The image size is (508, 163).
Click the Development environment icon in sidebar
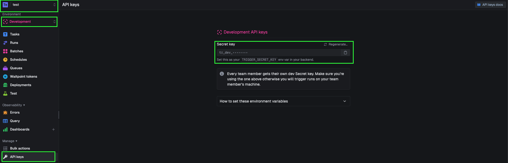pyautogui.click(x=5, y=22)
